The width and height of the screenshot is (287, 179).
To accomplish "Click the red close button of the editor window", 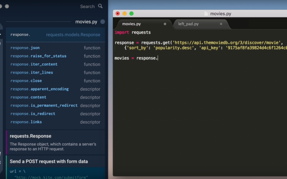I will tap(118, 14).
